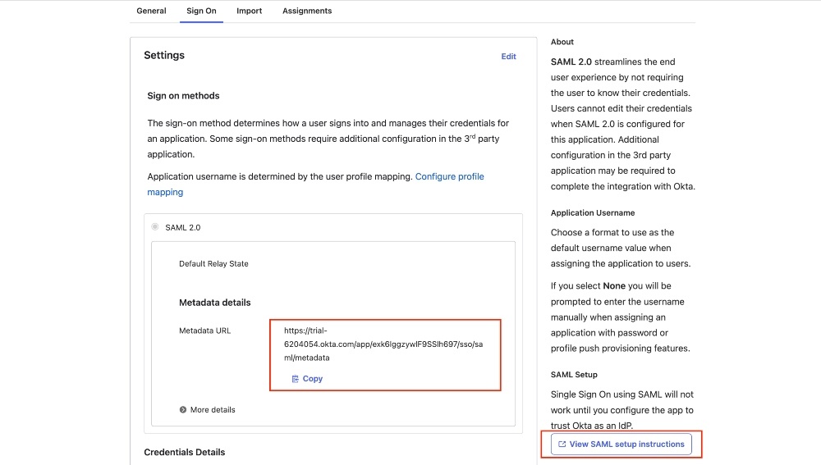This screenshot has width=821, height=465.
Task: Select the Sign On tab
Action: (x=202, y=11)
